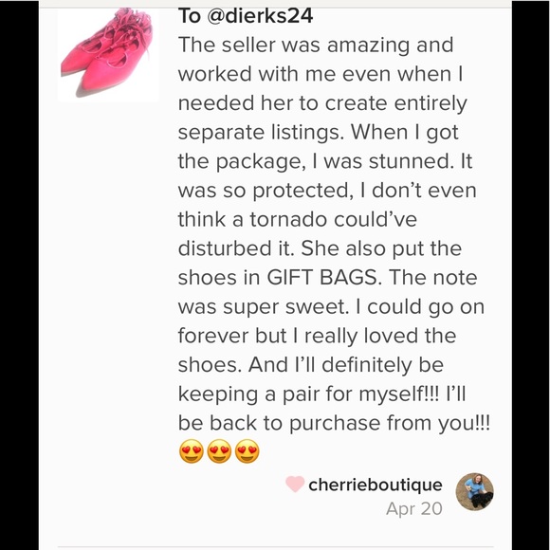Visit the cherrieboutique username link
Viewport: 550px width, 550px height.
(x=376, y=485)
